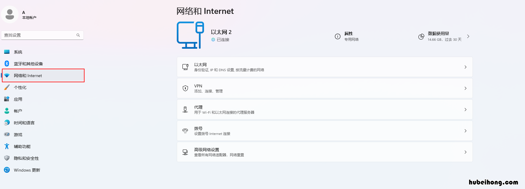Open the 拨号 Internet connection card

click(325, 131)
